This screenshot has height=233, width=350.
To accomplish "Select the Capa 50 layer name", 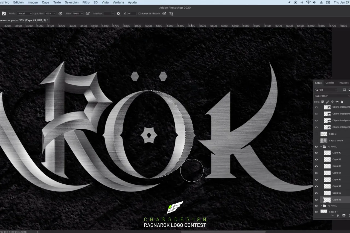I will 337,193.
